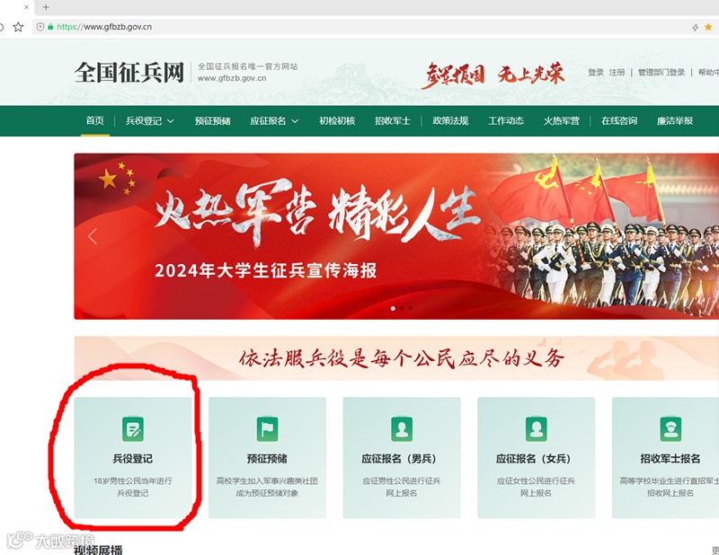Screen dimensions: 719x555
Task: Click the 兵役登记 card title
Action: (x=133, y=459)
